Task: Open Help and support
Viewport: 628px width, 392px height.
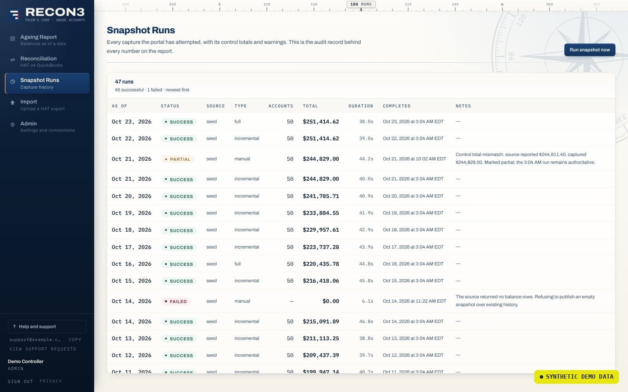Action: (47, 327)
